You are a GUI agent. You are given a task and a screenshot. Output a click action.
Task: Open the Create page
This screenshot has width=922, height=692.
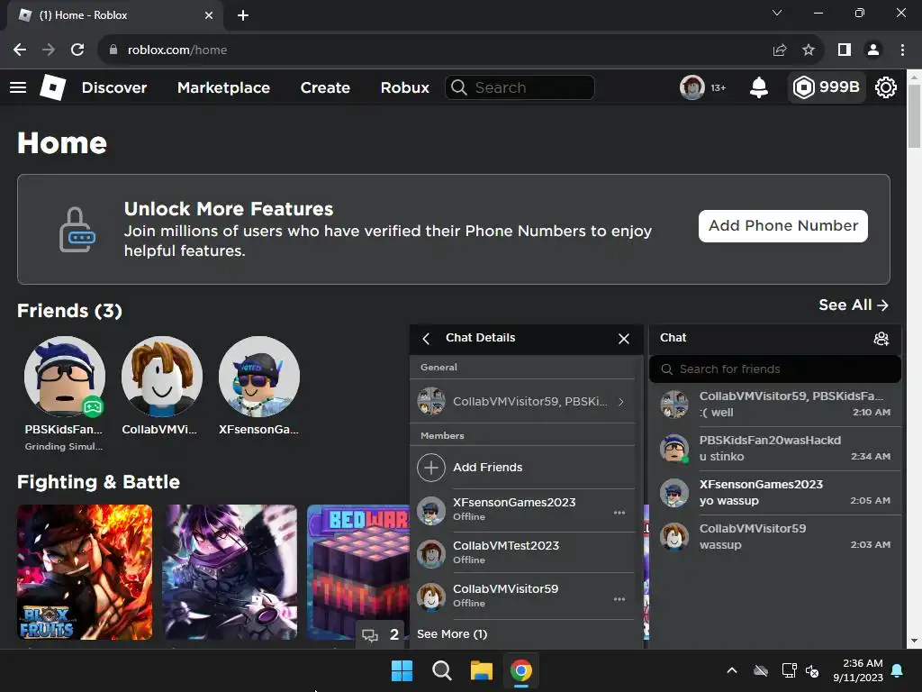[x=325, y=87]
